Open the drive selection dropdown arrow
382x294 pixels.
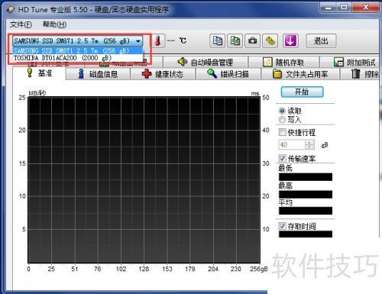[138, 41]
